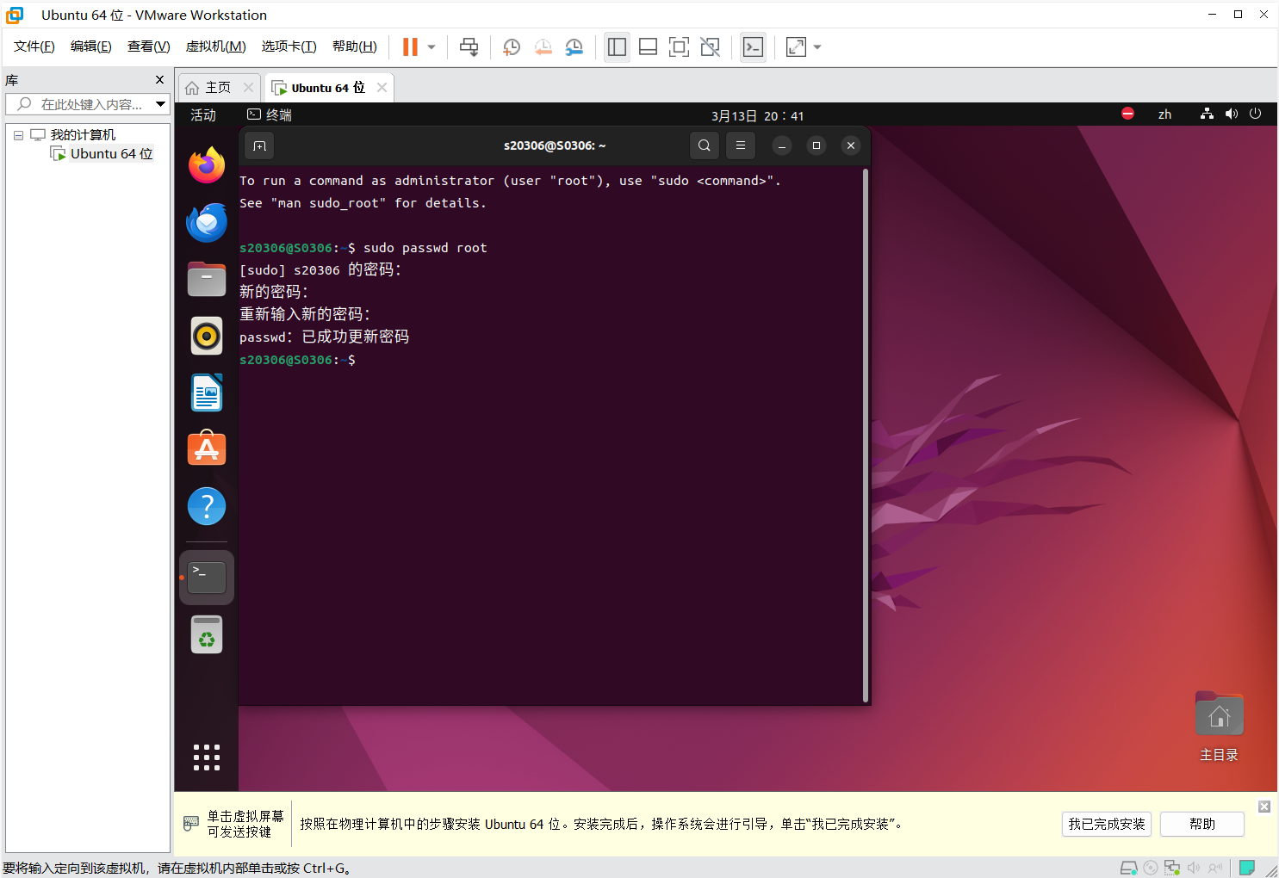Image resolution: width=1279 pixels, height=878 pixels.
Task: Click the search icon in the terminal header
Action: [704, 145]
